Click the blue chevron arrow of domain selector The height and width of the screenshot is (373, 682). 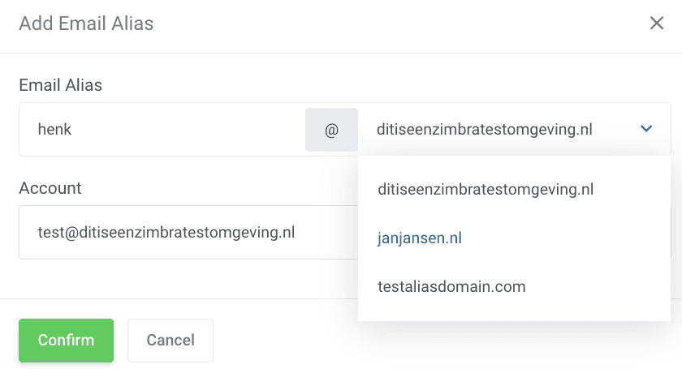coord(646,129)
